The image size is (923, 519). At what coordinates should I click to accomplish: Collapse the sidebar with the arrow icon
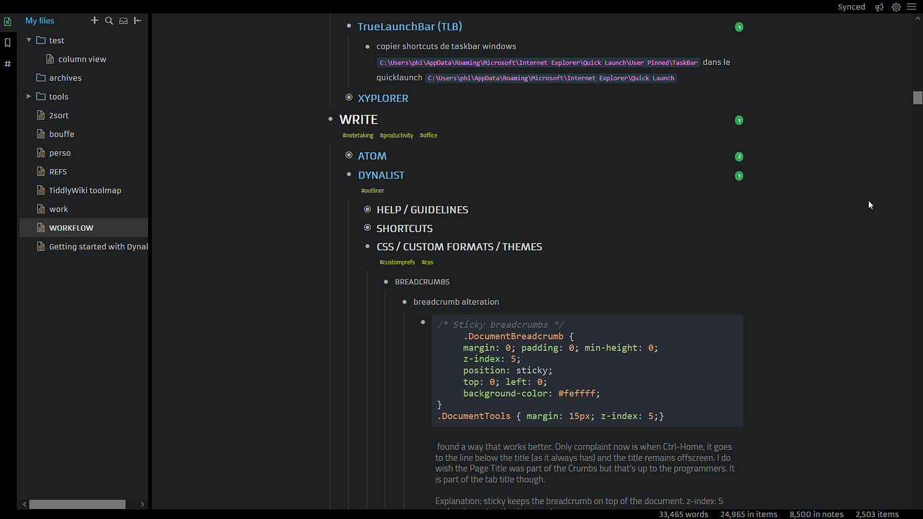(x=138, y=20)
